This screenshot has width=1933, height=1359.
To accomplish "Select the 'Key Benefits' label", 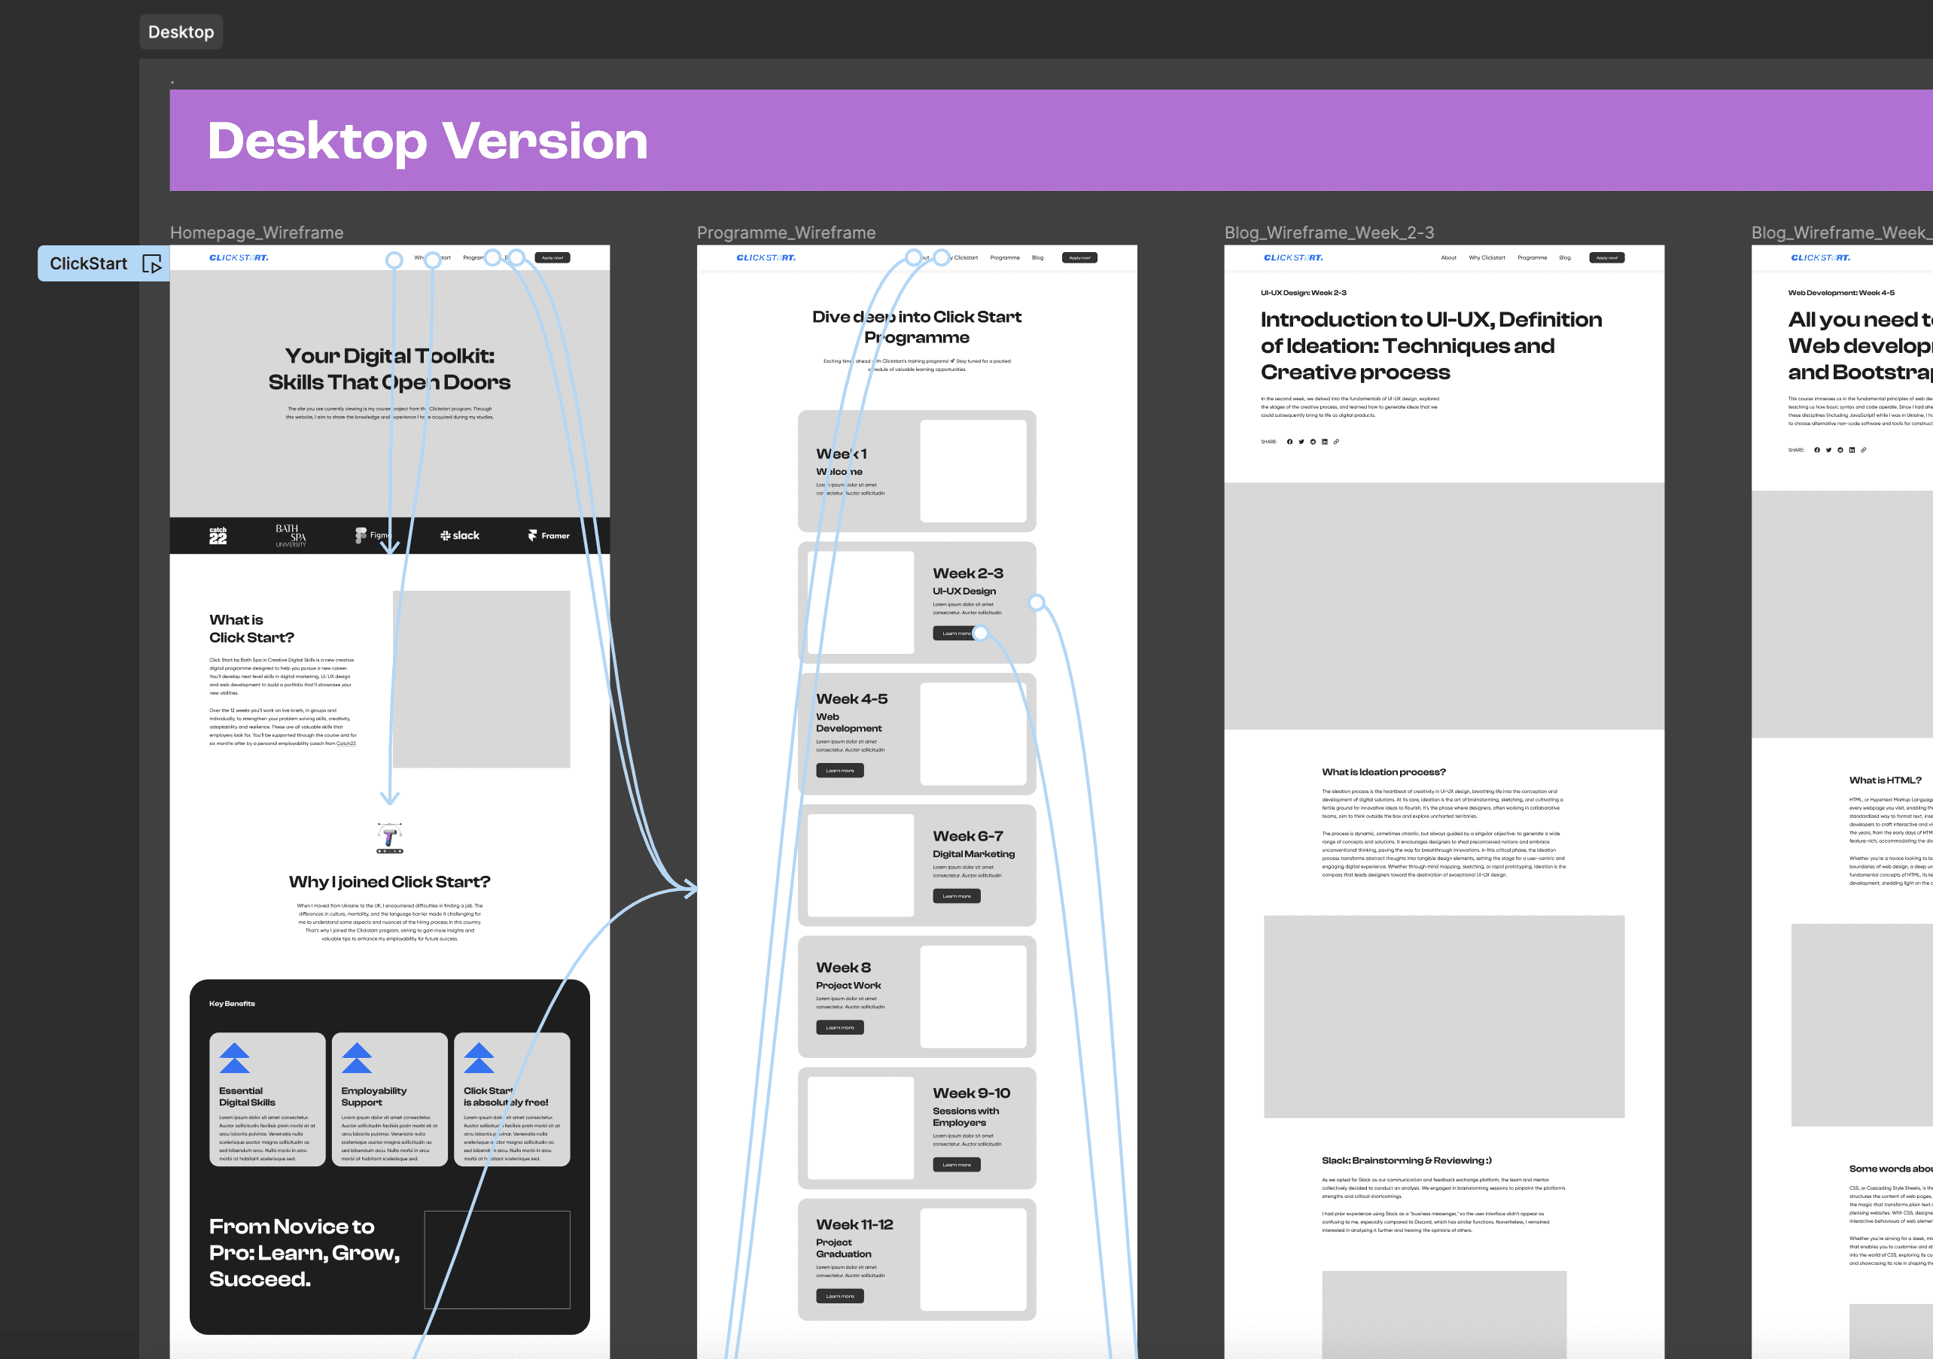I will coord(232,1004).
